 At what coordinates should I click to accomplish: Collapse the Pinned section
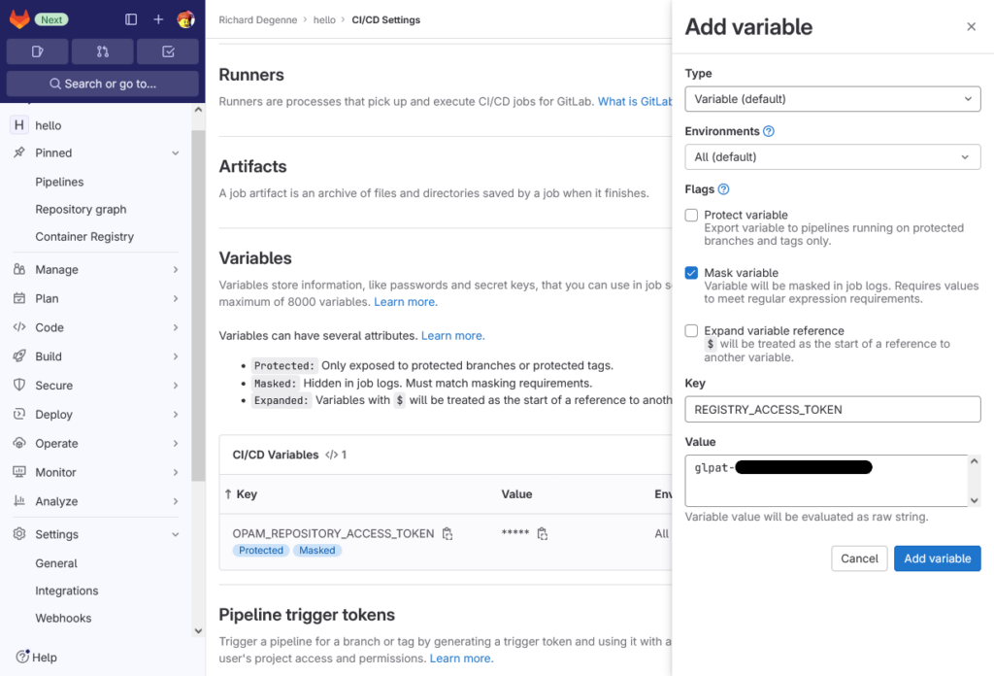coord(176,152)
